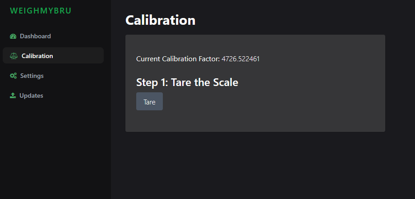Go to Settings via sidebar label
Image resolution: width=415 pixels, height=199 pixels.
click(x=32, y=76)
